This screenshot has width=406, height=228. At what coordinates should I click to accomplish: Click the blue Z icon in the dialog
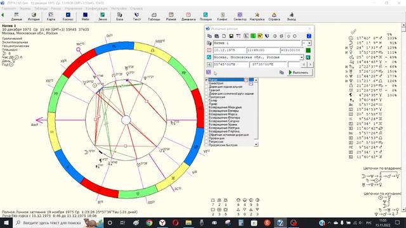309,36
